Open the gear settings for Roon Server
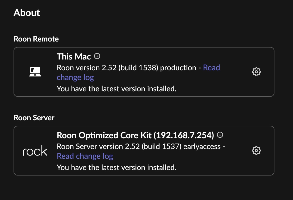The image size is (293, 200). (x=256, y=150)
